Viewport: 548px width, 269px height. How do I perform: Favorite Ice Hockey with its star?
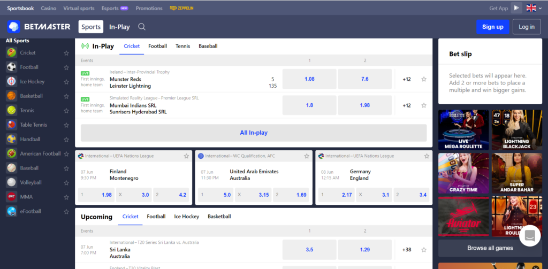66,82
